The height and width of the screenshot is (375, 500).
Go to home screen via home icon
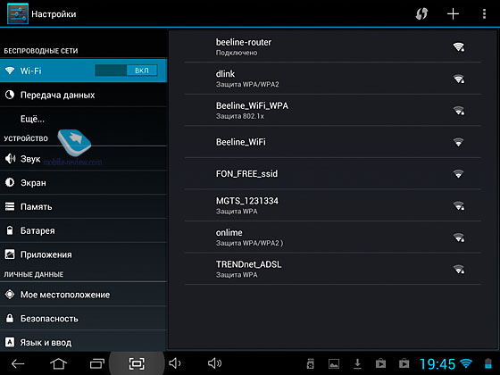pos(58,363)
